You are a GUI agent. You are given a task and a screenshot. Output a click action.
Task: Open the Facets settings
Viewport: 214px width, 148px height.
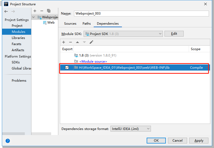tap(17, 44)
